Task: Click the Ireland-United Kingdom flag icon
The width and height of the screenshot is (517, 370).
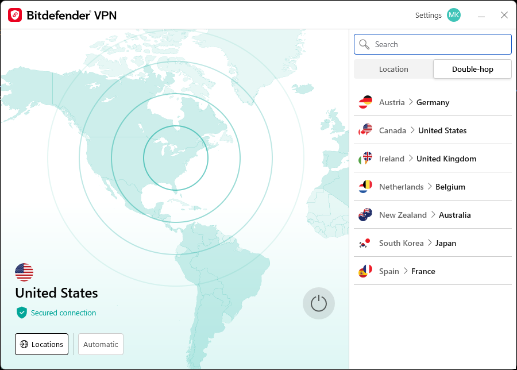Action: click(x=365, y=159)
